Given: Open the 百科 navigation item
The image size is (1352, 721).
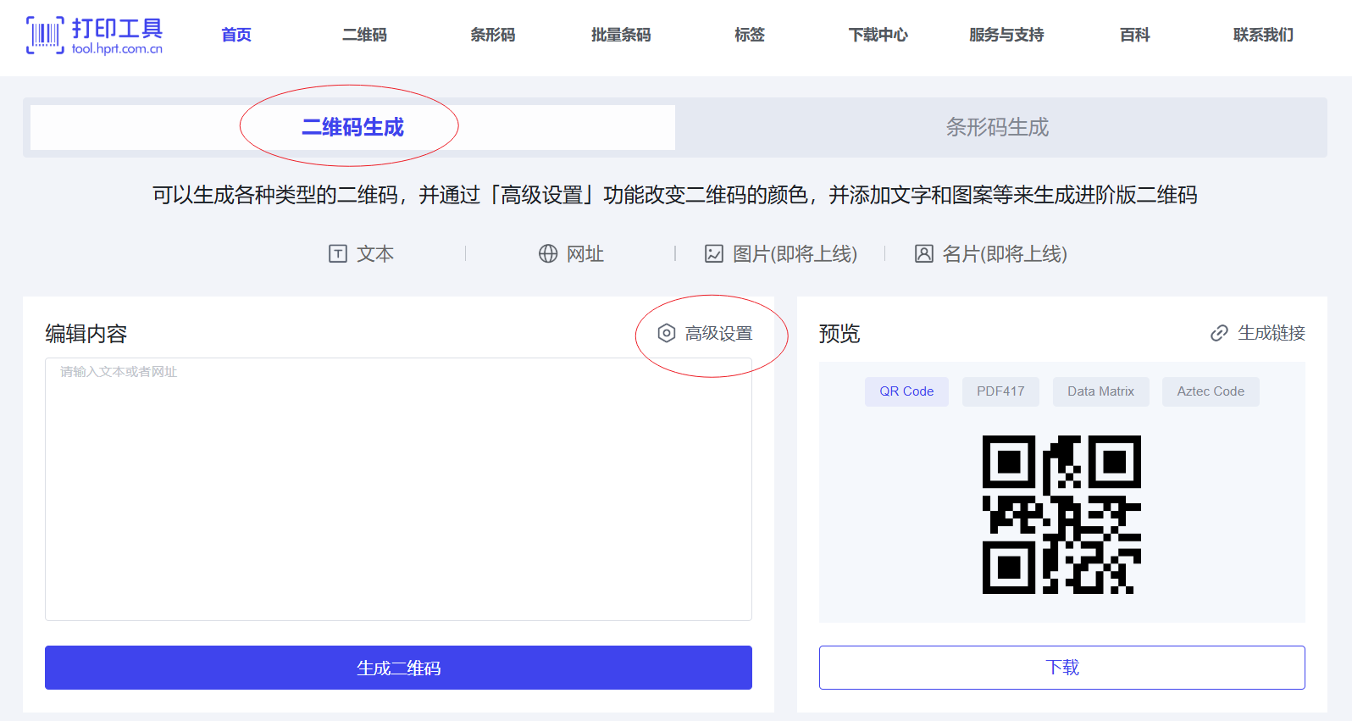Looking at the screenshot, I should [x=1134, y=35].
